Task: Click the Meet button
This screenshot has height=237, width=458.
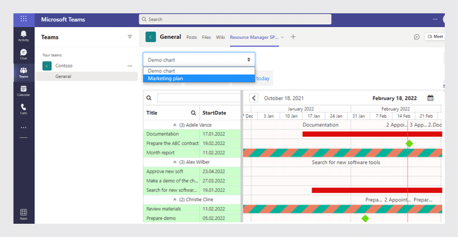Action: (x=435, y=37)
